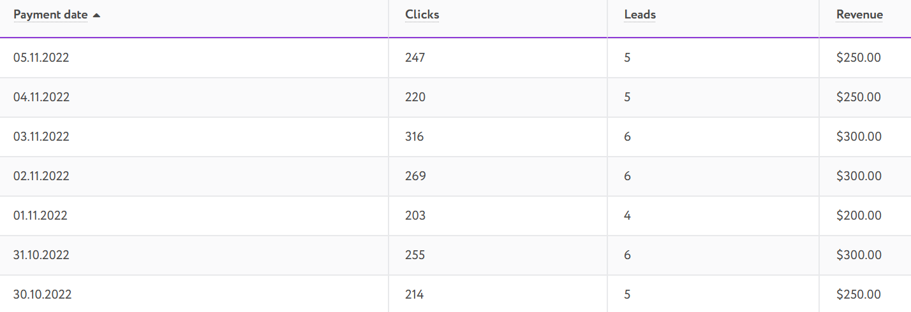
Task: Select the 30.10.2022 payment date cell
Action: pyautogui.click(x=42, y=295)
